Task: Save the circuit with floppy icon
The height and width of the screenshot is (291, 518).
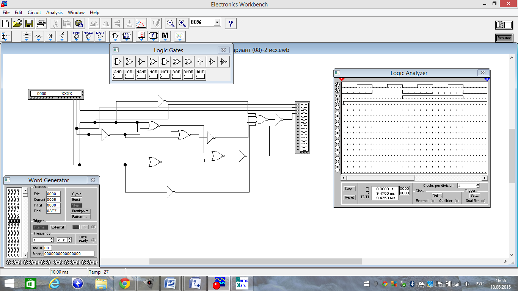Action: point(29,23)
